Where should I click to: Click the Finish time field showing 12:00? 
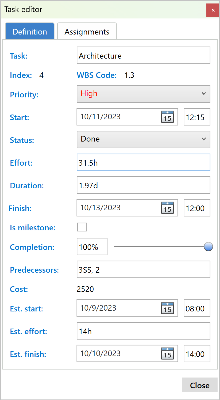(197, 208)
